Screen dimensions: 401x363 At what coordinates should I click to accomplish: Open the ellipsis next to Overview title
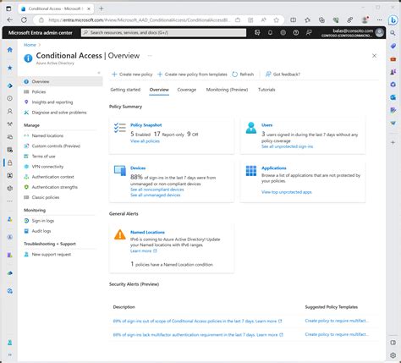[x=150, y=56]
